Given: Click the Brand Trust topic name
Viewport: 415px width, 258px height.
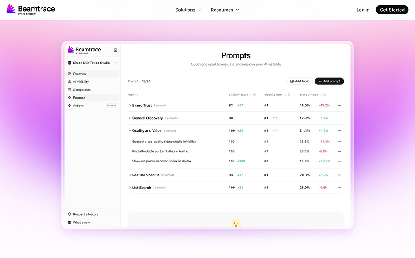Looking at the screenshot, I should click(x=142, y=105).
